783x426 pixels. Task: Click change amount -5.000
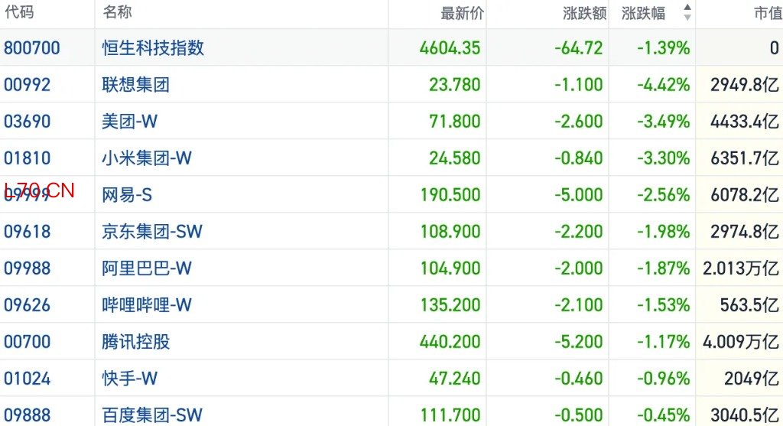pyautogui.click(x=579, y=195)
